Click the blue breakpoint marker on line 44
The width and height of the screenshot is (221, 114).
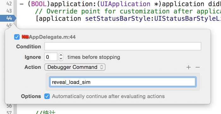8,18
